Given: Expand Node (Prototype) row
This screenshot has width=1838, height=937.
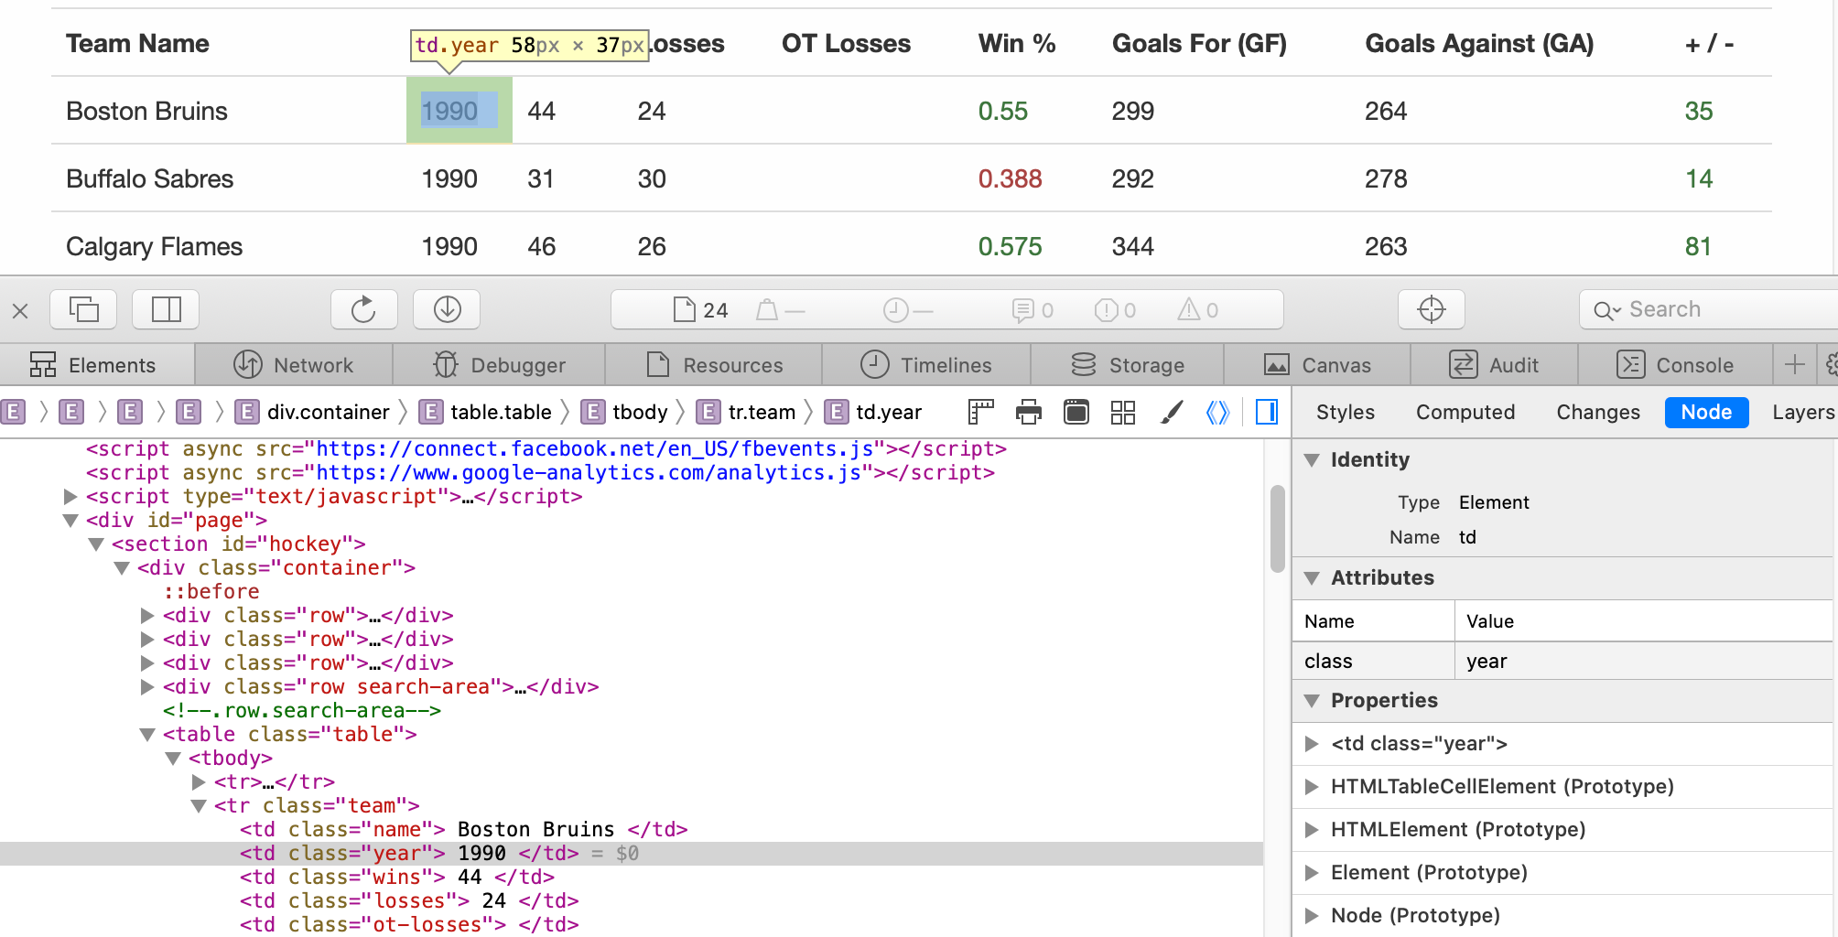Looking at the screenshot, I should (x=1312, y=916).
